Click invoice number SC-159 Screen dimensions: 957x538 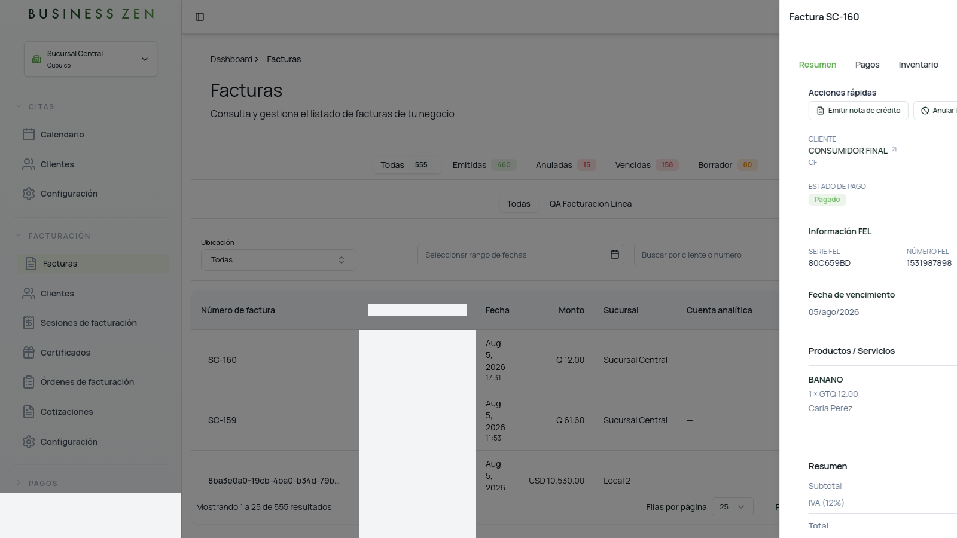(x=223, y=420)
